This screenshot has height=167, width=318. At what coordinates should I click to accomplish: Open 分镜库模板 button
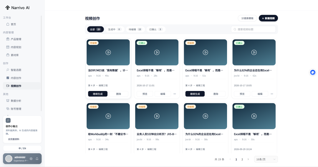coord(247,18)
